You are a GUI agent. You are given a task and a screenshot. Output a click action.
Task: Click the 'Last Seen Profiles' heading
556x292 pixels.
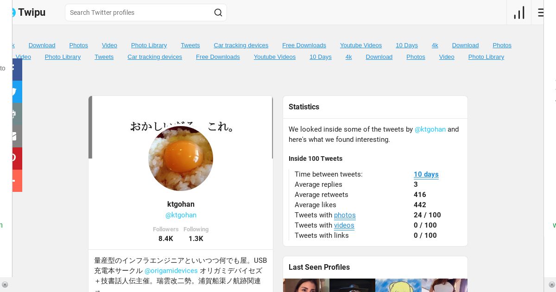coord(319,267)
